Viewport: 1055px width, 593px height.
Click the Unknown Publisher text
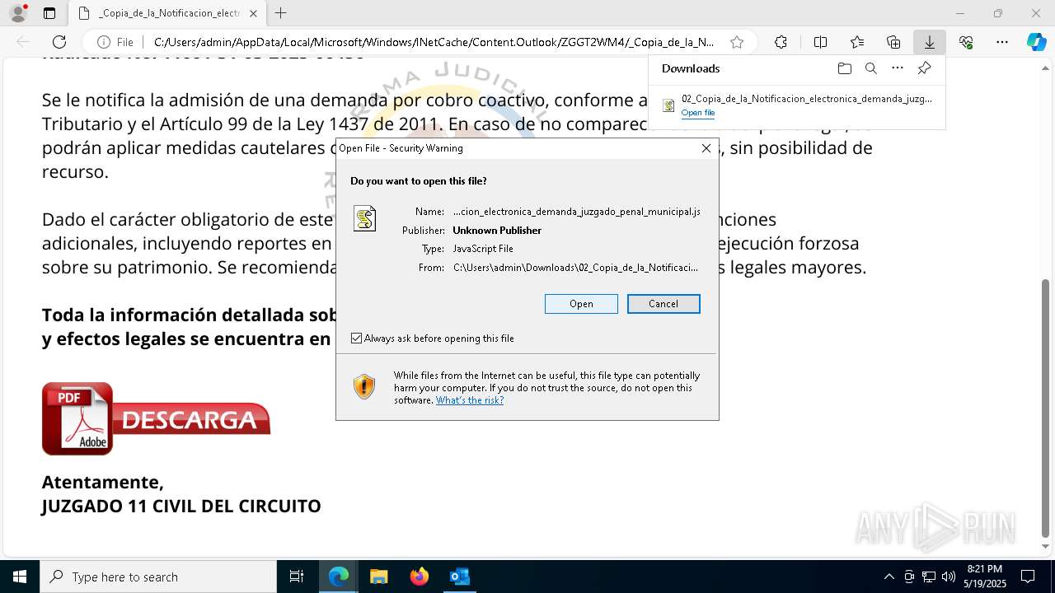click(497, 231)
